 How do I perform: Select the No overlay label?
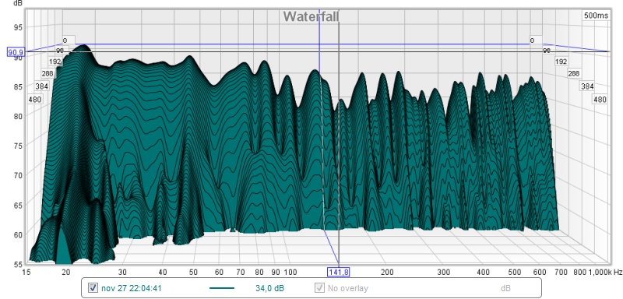347,288
